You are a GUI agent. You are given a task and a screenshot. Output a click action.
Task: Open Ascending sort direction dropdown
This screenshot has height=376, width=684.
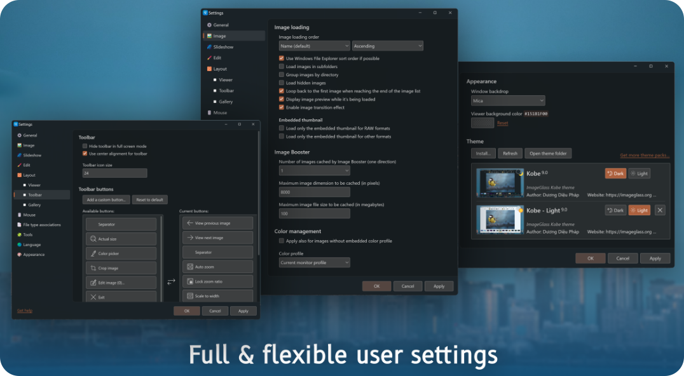(x=387, y=46)
